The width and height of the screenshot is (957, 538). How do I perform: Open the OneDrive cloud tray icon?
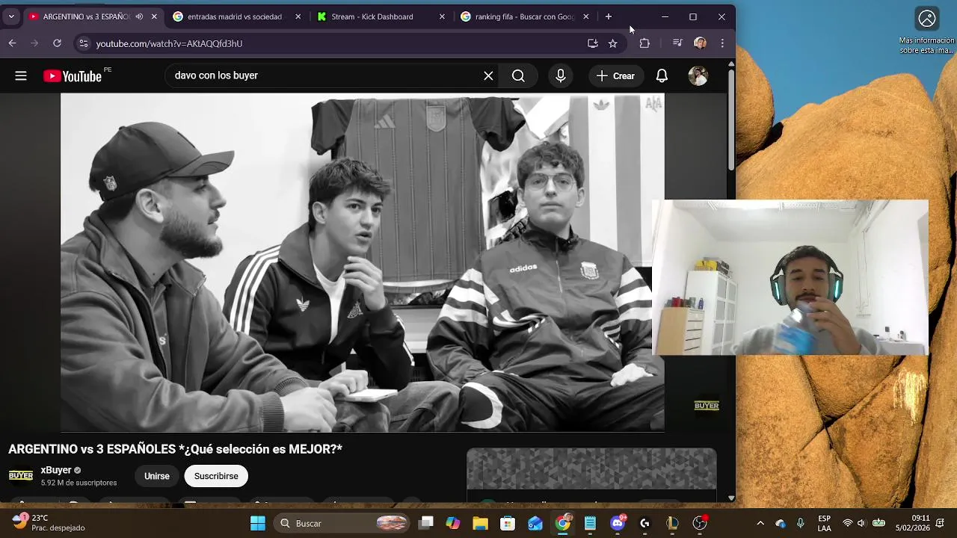pos(781,523)
